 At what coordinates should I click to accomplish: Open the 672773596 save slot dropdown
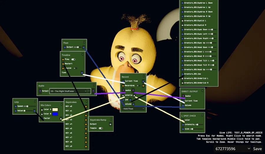[x=233, y=149]
